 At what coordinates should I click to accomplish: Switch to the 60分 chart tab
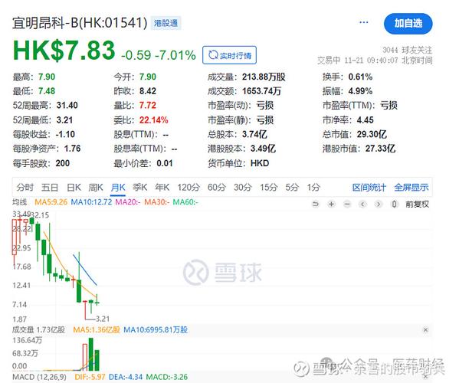[x=217, y=187]
